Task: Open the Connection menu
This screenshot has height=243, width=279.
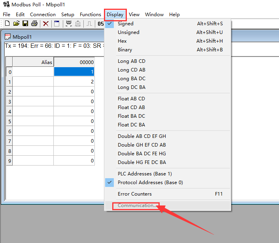Action: pos(43,15)
